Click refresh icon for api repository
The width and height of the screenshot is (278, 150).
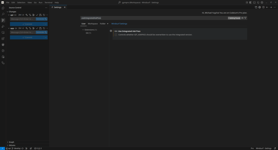click(x=44, y=15)
